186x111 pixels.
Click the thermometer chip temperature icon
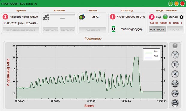tap(82, 17)
